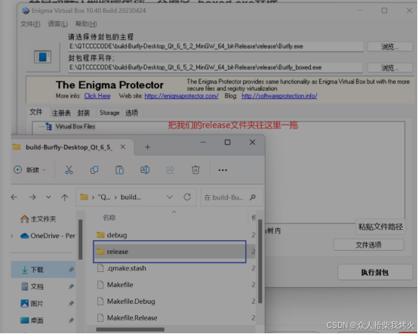This screenshot has width=418, height=334.
Task: Open OneDrive - Per in the sidebar
Action: (48, 236)
